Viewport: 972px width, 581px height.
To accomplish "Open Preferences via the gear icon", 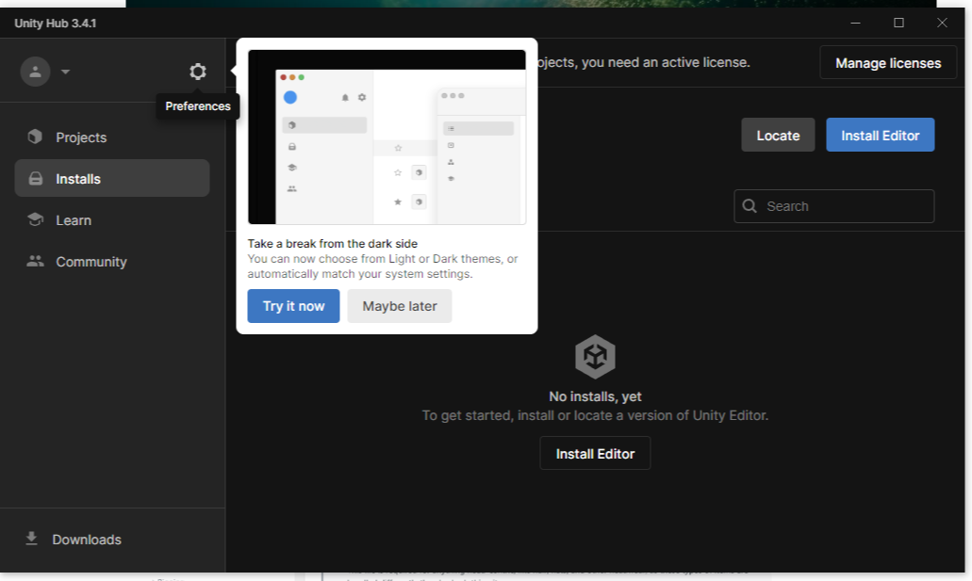I will pyautogui.click(x=198, y=72).
